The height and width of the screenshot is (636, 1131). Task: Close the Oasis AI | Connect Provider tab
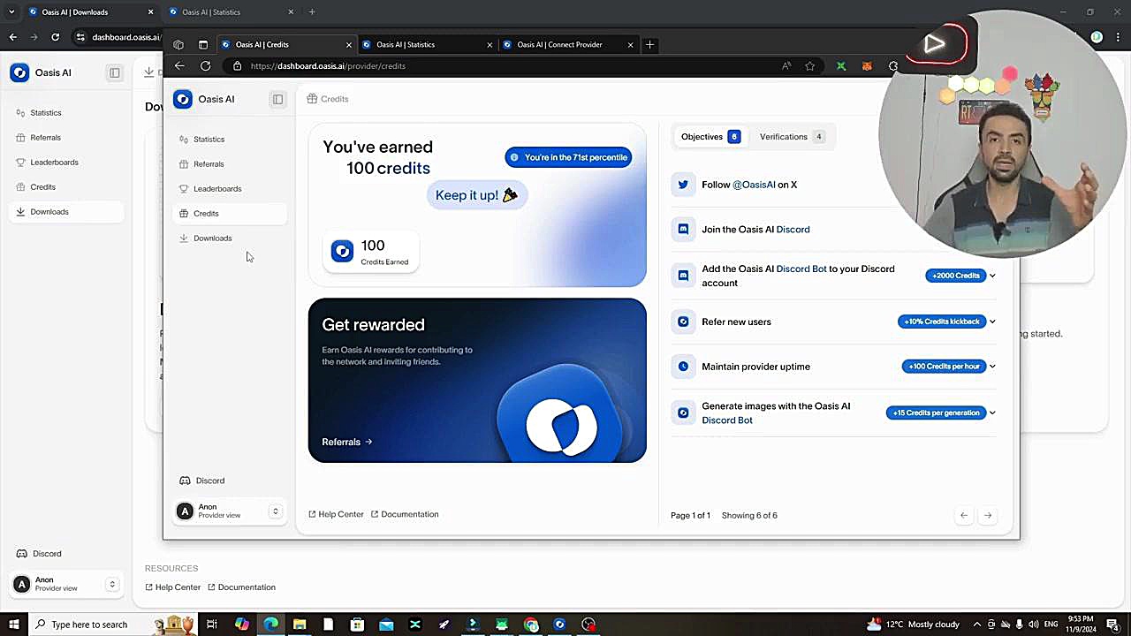[x=630, y=45]
